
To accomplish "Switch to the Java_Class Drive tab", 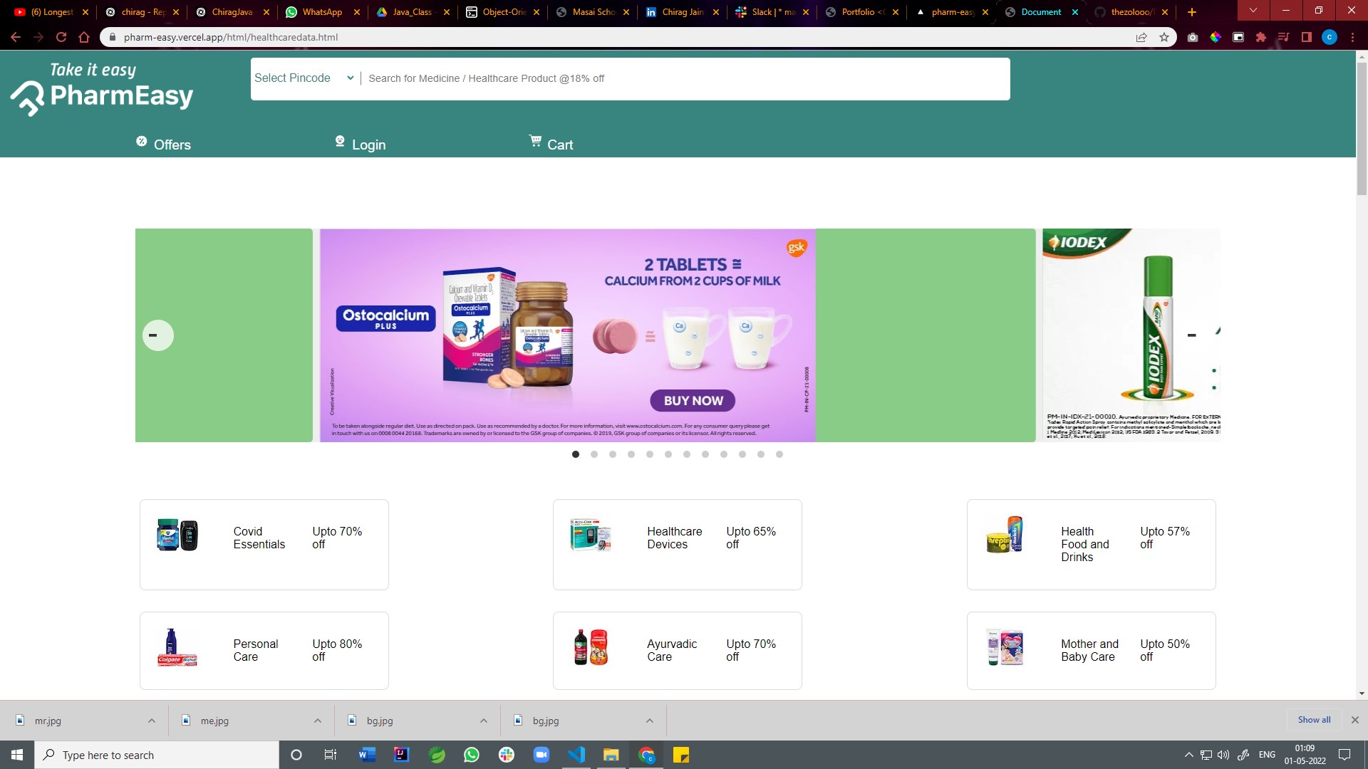I will point(412,12).
